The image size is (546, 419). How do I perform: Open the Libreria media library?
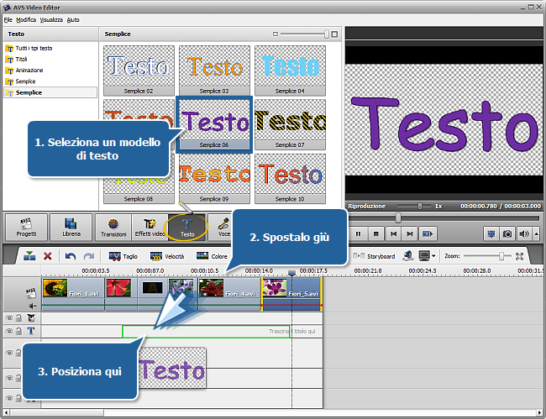tap(70, 228)
